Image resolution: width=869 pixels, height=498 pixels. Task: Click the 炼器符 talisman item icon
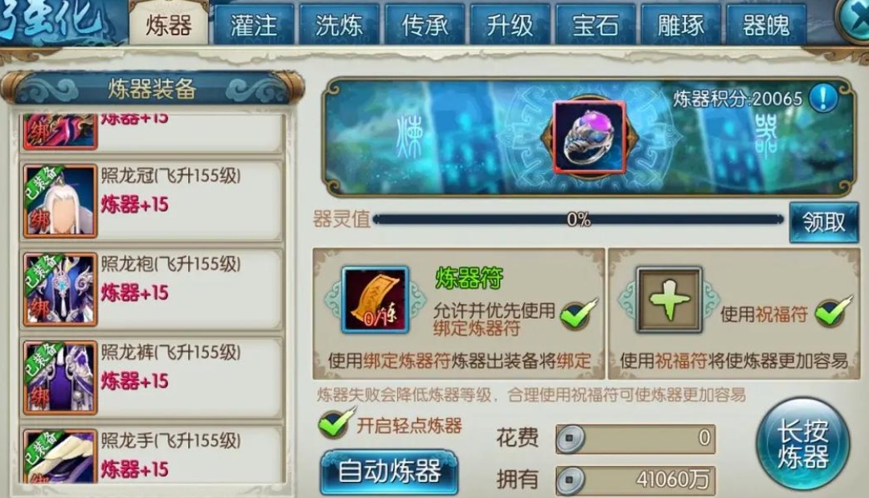pyautogui.click(x=375, y=300)
